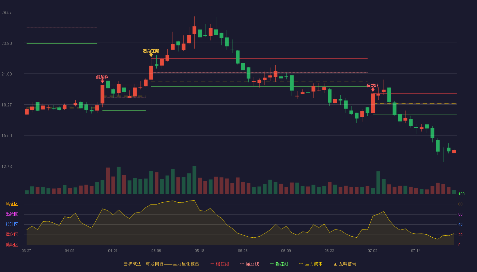This screenshot has height=272, width=477.
Task: Toggle the 主力成本 yellow dashed legend entry
Action: pos(311,264)
